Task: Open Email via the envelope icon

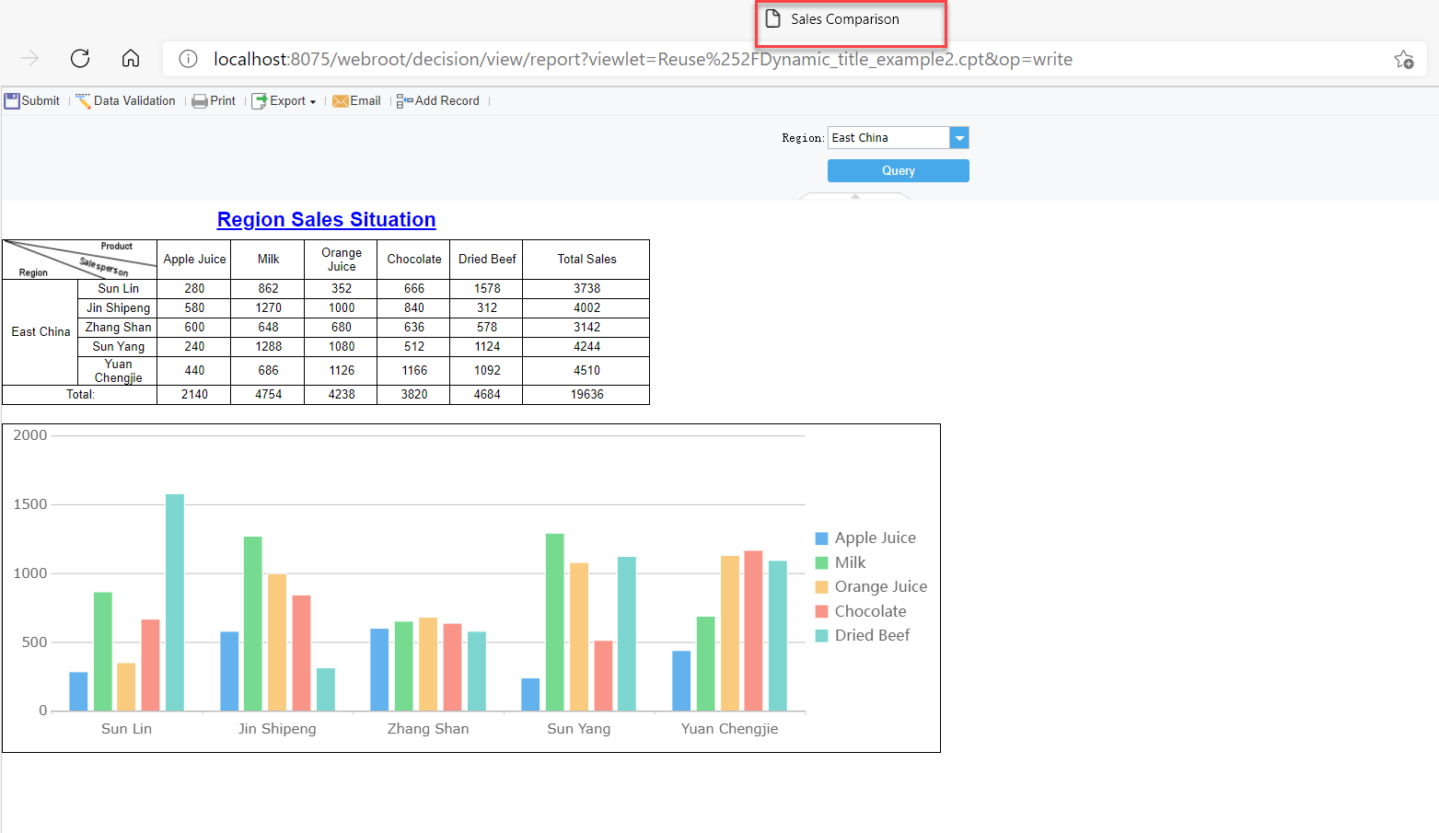Action: pyautogui.click(x=341, y=100)
